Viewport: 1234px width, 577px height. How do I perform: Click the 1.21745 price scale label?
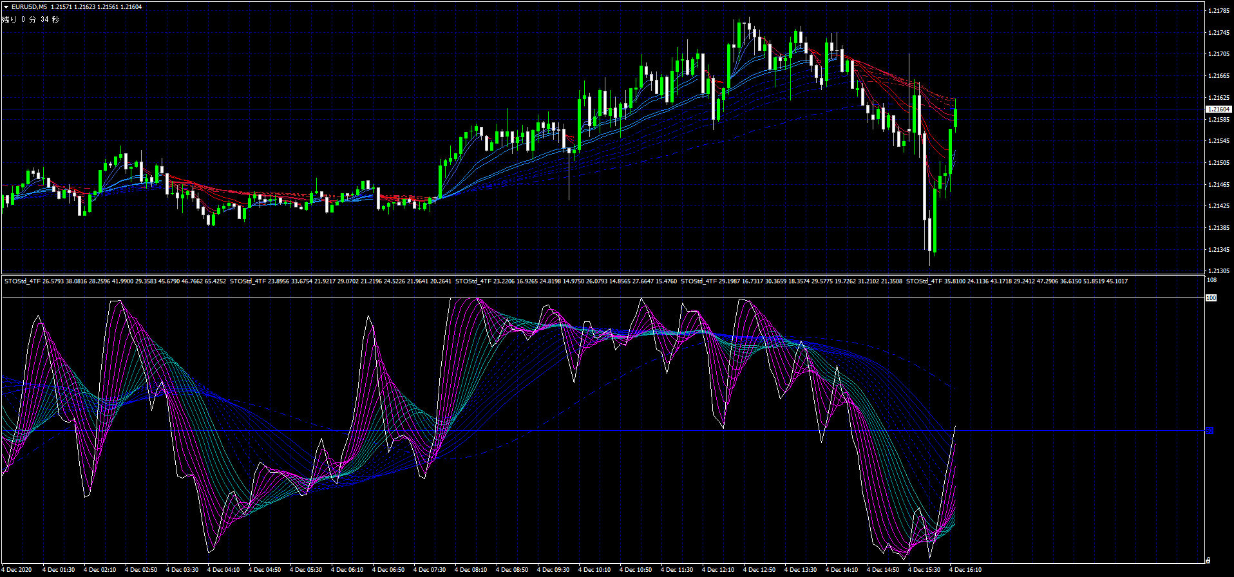[1219, 33]
